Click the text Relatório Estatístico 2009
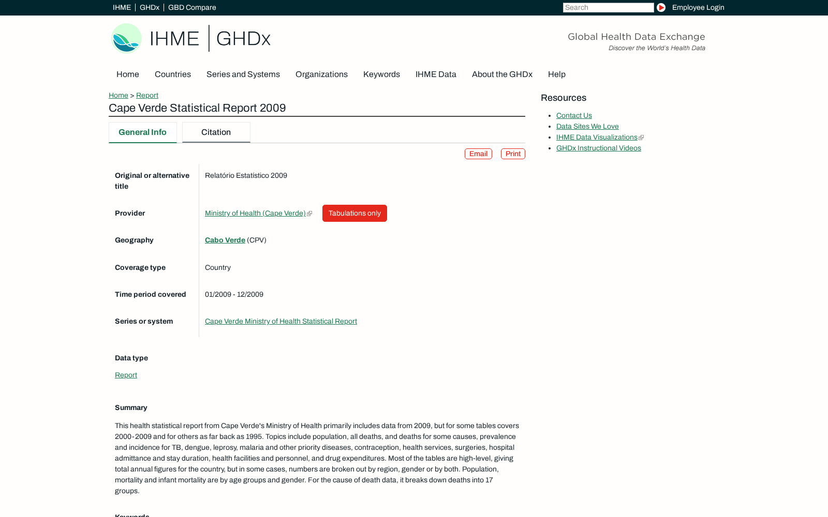The width and height of the screenshot is (828, 517). point(246,175)
